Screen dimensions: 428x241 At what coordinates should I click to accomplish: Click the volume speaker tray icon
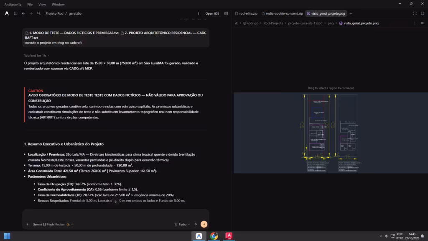[386, 236]
